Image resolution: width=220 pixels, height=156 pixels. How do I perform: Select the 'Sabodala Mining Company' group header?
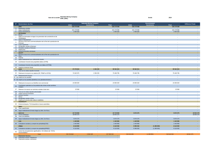[x=90, y=23]
